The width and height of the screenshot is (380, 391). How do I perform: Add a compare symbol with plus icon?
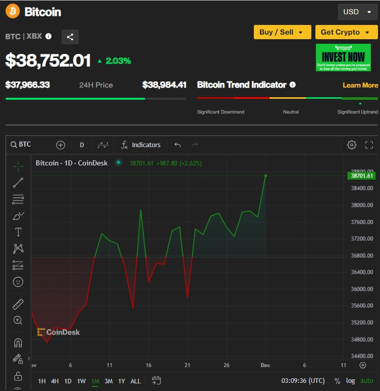[x=61, y=145]
